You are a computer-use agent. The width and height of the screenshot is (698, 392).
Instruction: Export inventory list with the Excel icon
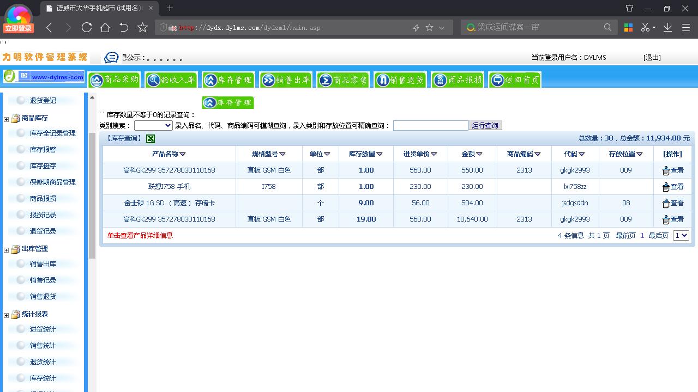coord(150,138)
